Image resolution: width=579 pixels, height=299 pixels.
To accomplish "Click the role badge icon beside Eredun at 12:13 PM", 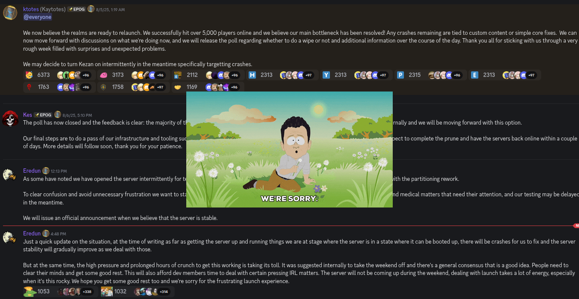I will [46, 171].
